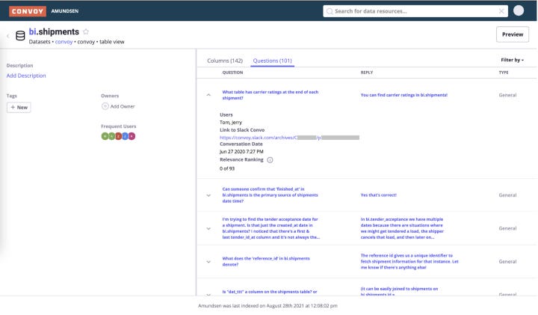This screenshot has height=315, width=538.
Task: Switch to the Columns (142) tab
Action: tap(225, 61)
